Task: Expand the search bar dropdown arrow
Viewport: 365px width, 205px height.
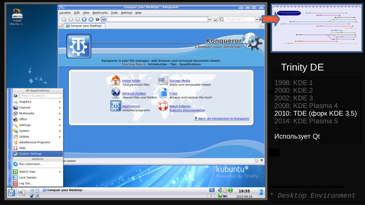Action: click(x=257, y=19)
